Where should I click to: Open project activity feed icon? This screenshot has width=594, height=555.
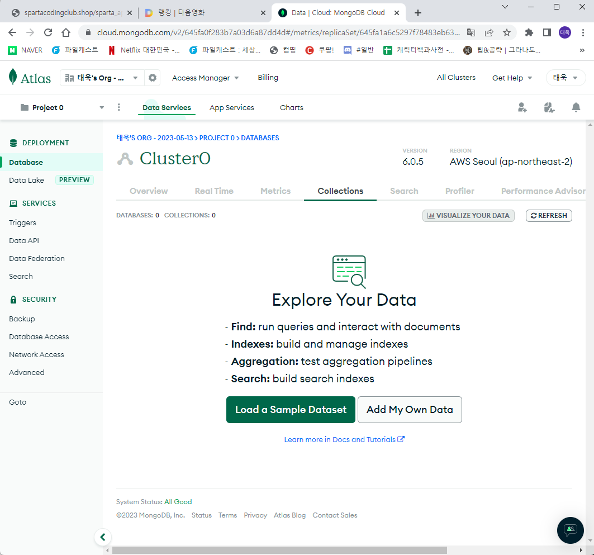point(549,107)
